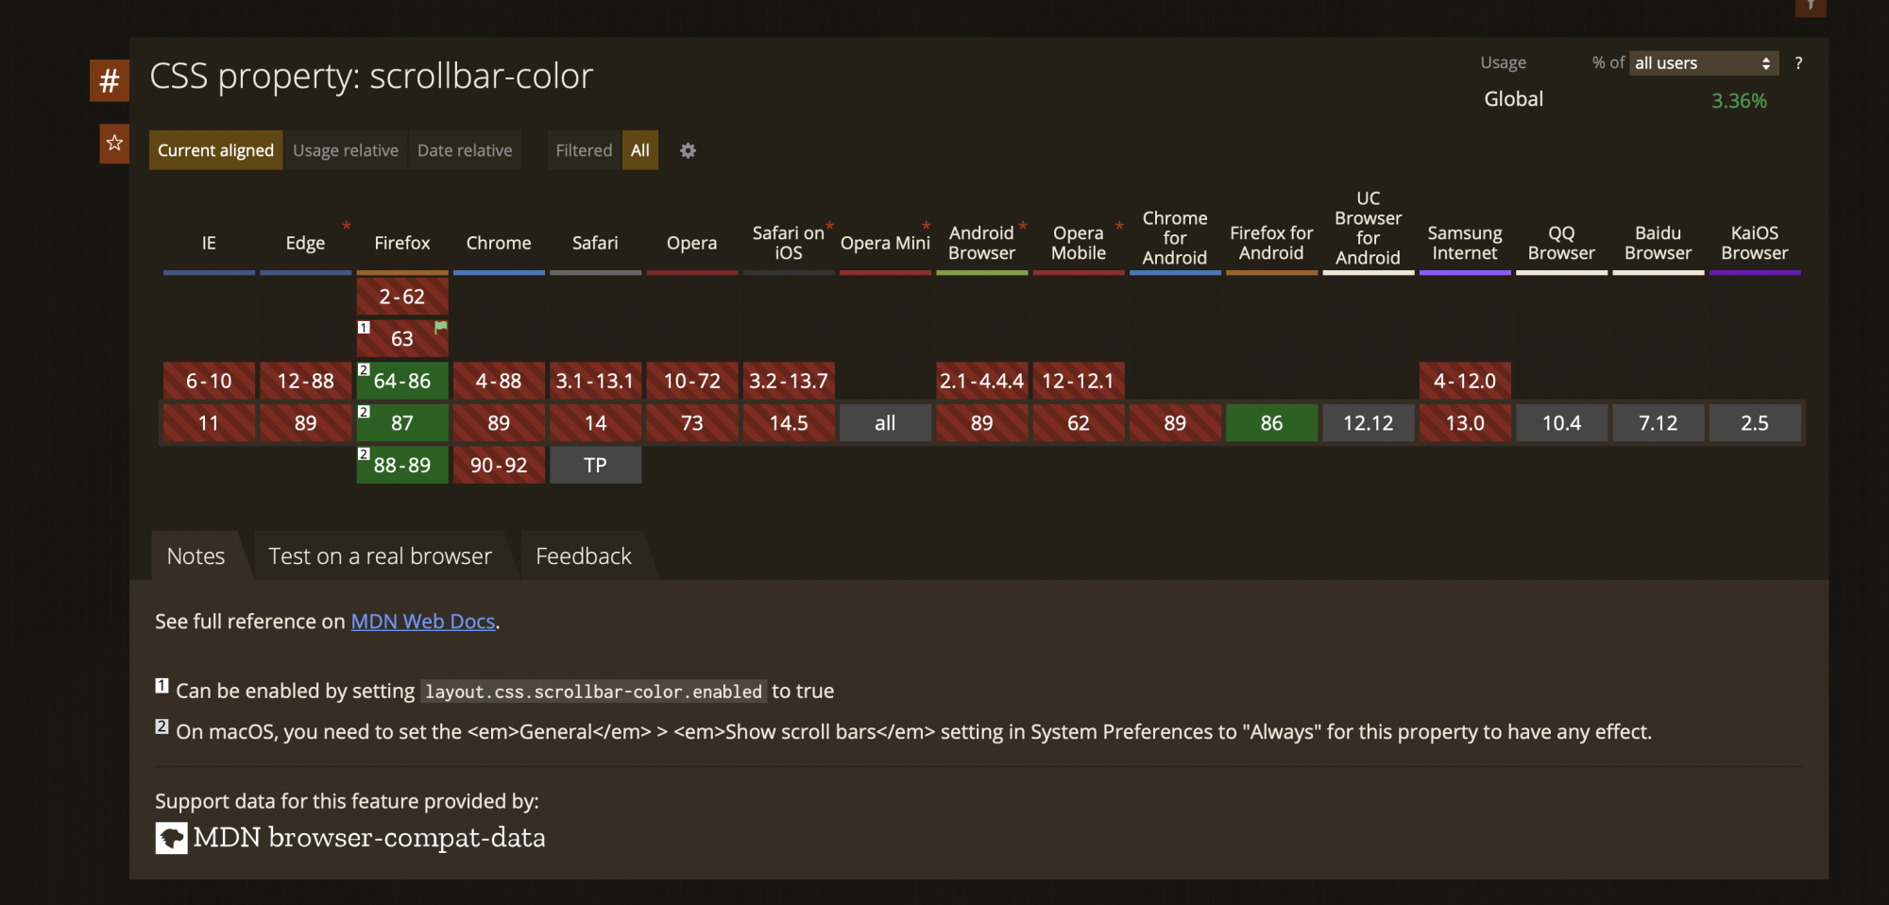Click the green flag on Firefox 63
The image size is (1889, 905).
click(440, 327)
